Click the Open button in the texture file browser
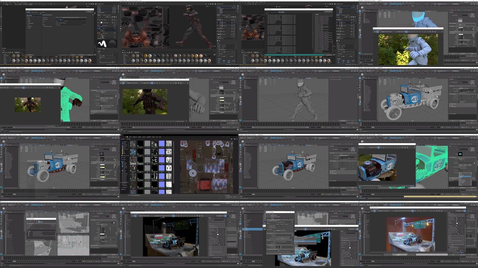 (x=228, y=197)
